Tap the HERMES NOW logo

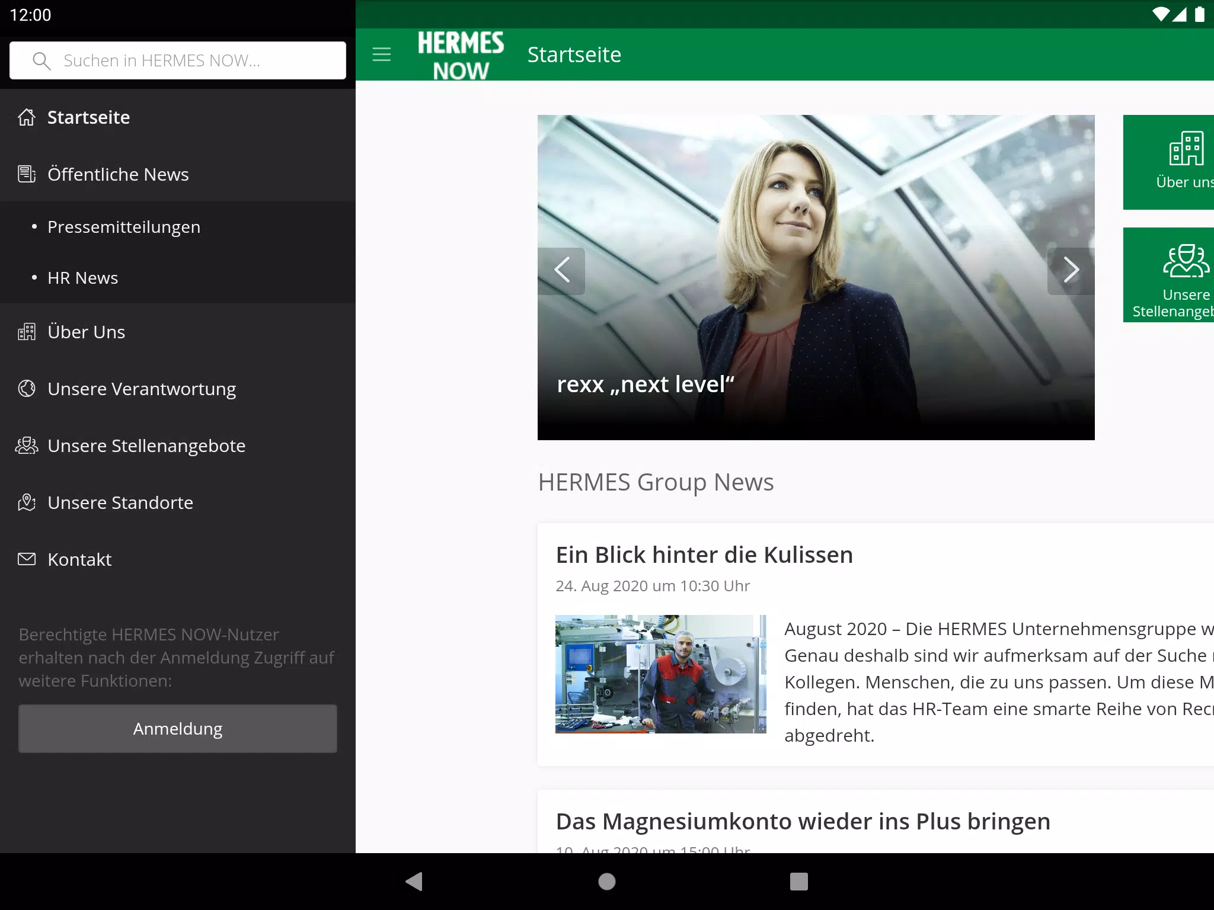(x=461, y=55)
